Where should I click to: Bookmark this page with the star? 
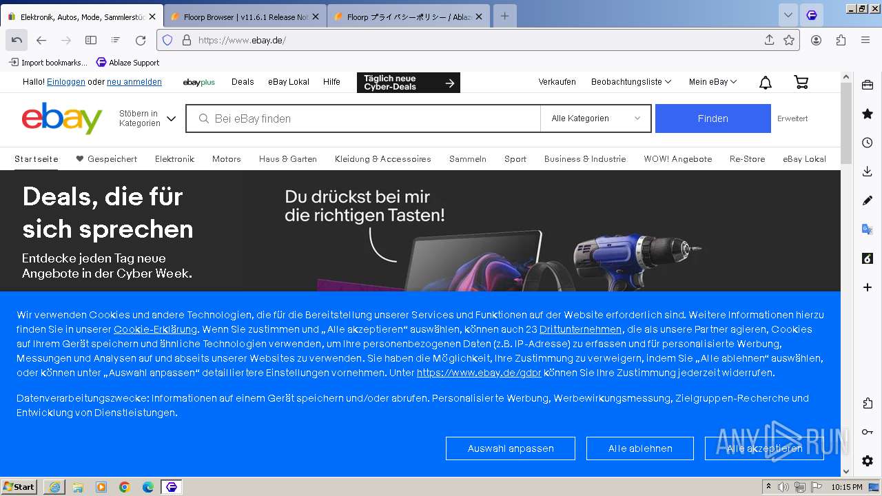[x=789, y=40]
